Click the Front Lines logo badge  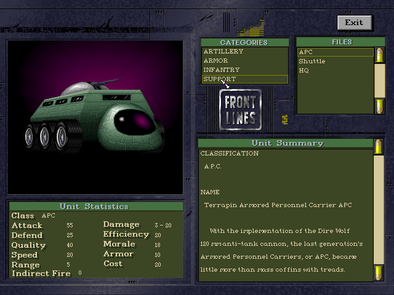click(241, 110)
